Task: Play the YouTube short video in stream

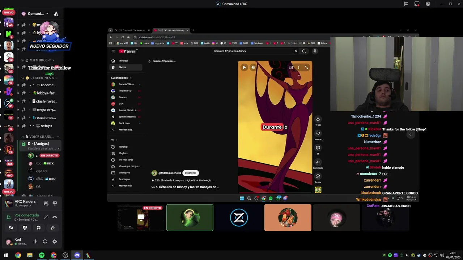Action: (244, 67)
